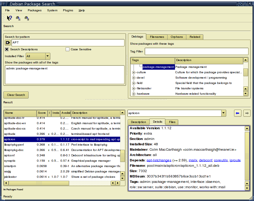This screenshot has width=254, height=201.
Task: Click the What's This help cursor icon
Action: pyautogui.click(x=9, y=18)
